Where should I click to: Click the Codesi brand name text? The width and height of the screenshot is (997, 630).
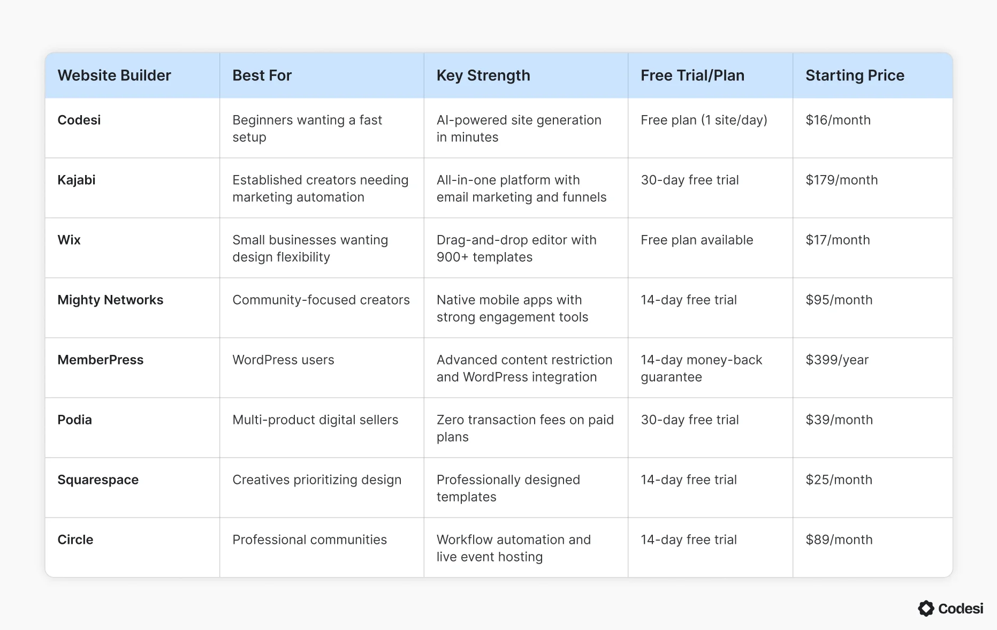tap(961, 609)
